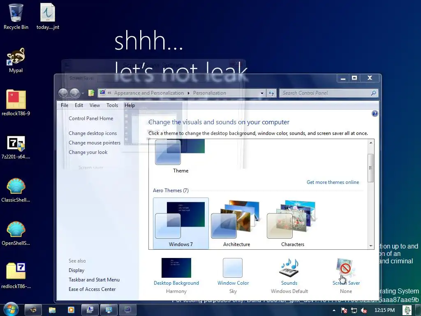Select the redlockT86 7z archive icon at desktop bottom
The width and height of the screenshot is (421, 316).
tap(16, 276)
